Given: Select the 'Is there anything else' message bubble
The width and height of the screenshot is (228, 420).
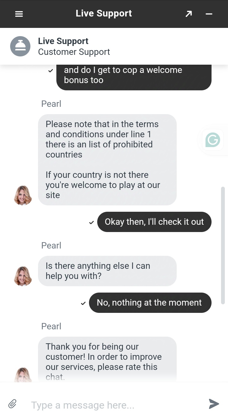Looking at the screenshot, I should click(x=107, y=271).
